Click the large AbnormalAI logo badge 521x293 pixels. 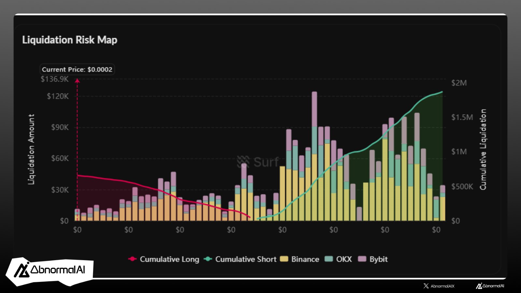point(49,270)
